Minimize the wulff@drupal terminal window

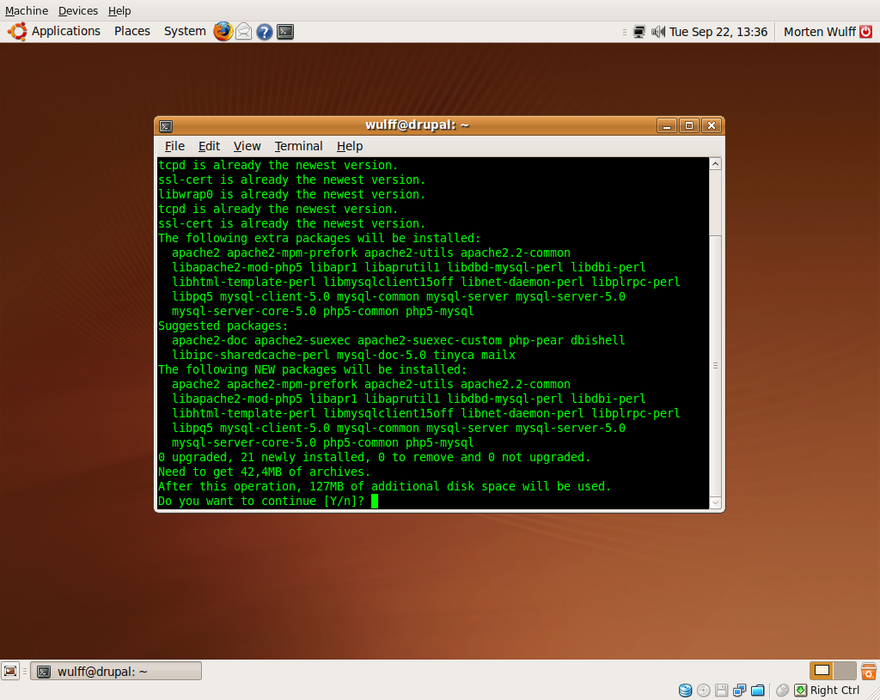(667, 125)
